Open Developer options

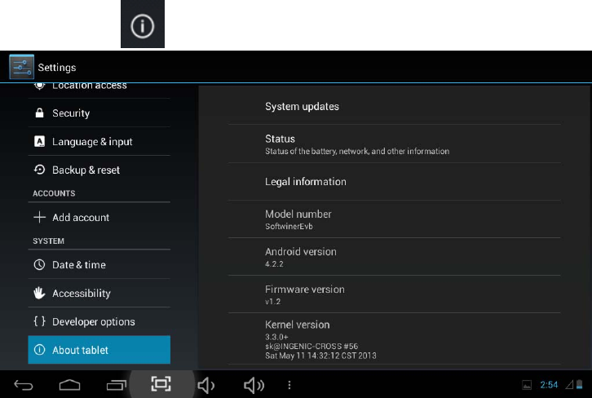click(x=99, y=321)
